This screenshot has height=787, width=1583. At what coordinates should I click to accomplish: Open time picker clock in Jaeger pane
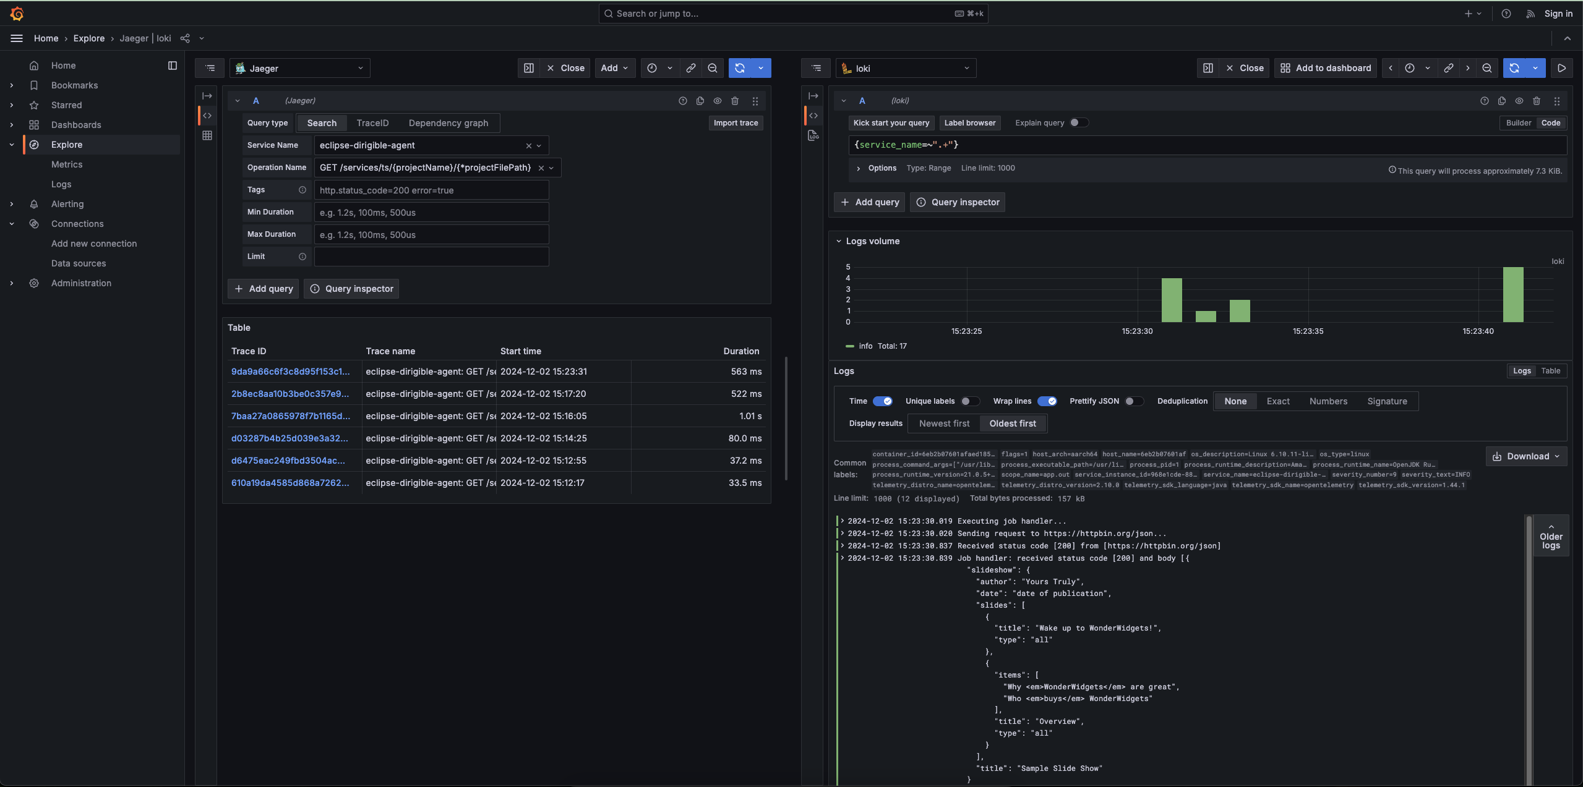pyautogui.click(x=652, y=68)
